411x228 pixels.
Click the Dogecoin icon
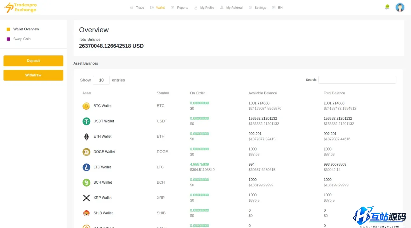coord(86,152)
